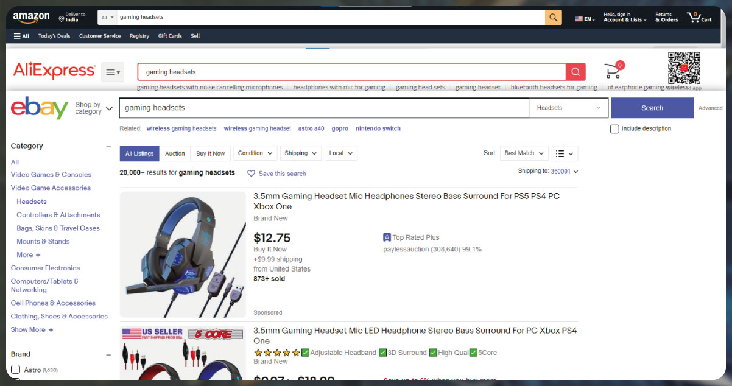Click the Top Rated Plus badge icon

click(387, 237)
